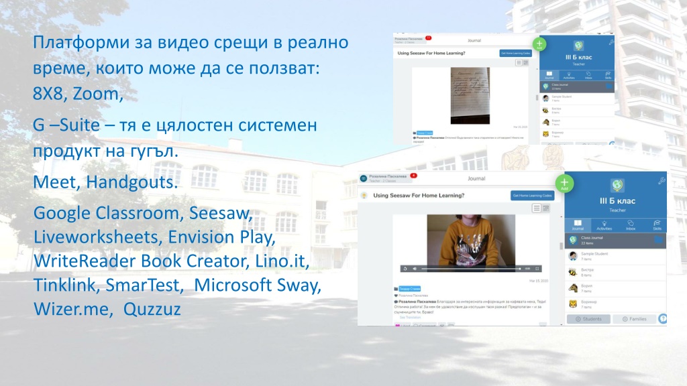Open the Борил row in upper screenshot

[577, 122]
